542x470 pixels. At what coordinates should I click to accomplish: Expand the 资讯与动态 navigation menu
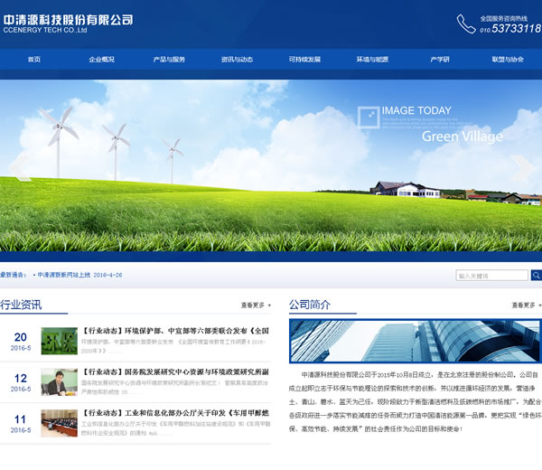click(237, 60)
